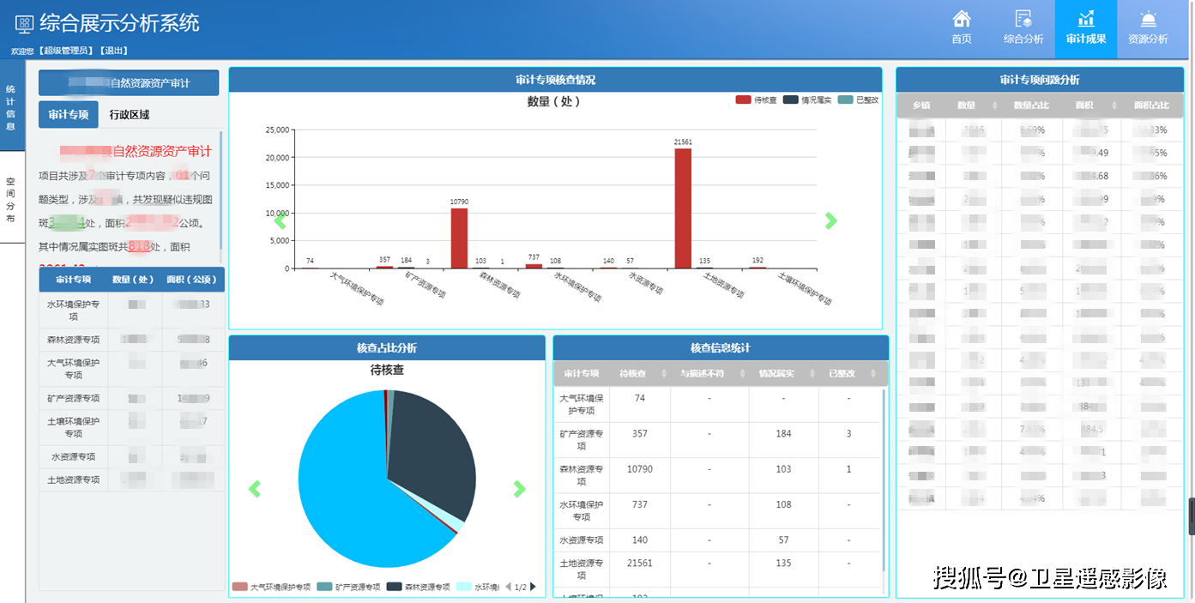Sort 审计专项问题分析 table by 面积占比
The height and width of the screenshot is (603, 1195).
(1151, 106)
